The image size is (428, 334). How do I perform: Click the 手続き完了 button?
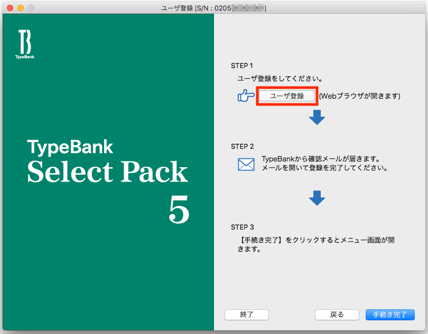(390, 314)
